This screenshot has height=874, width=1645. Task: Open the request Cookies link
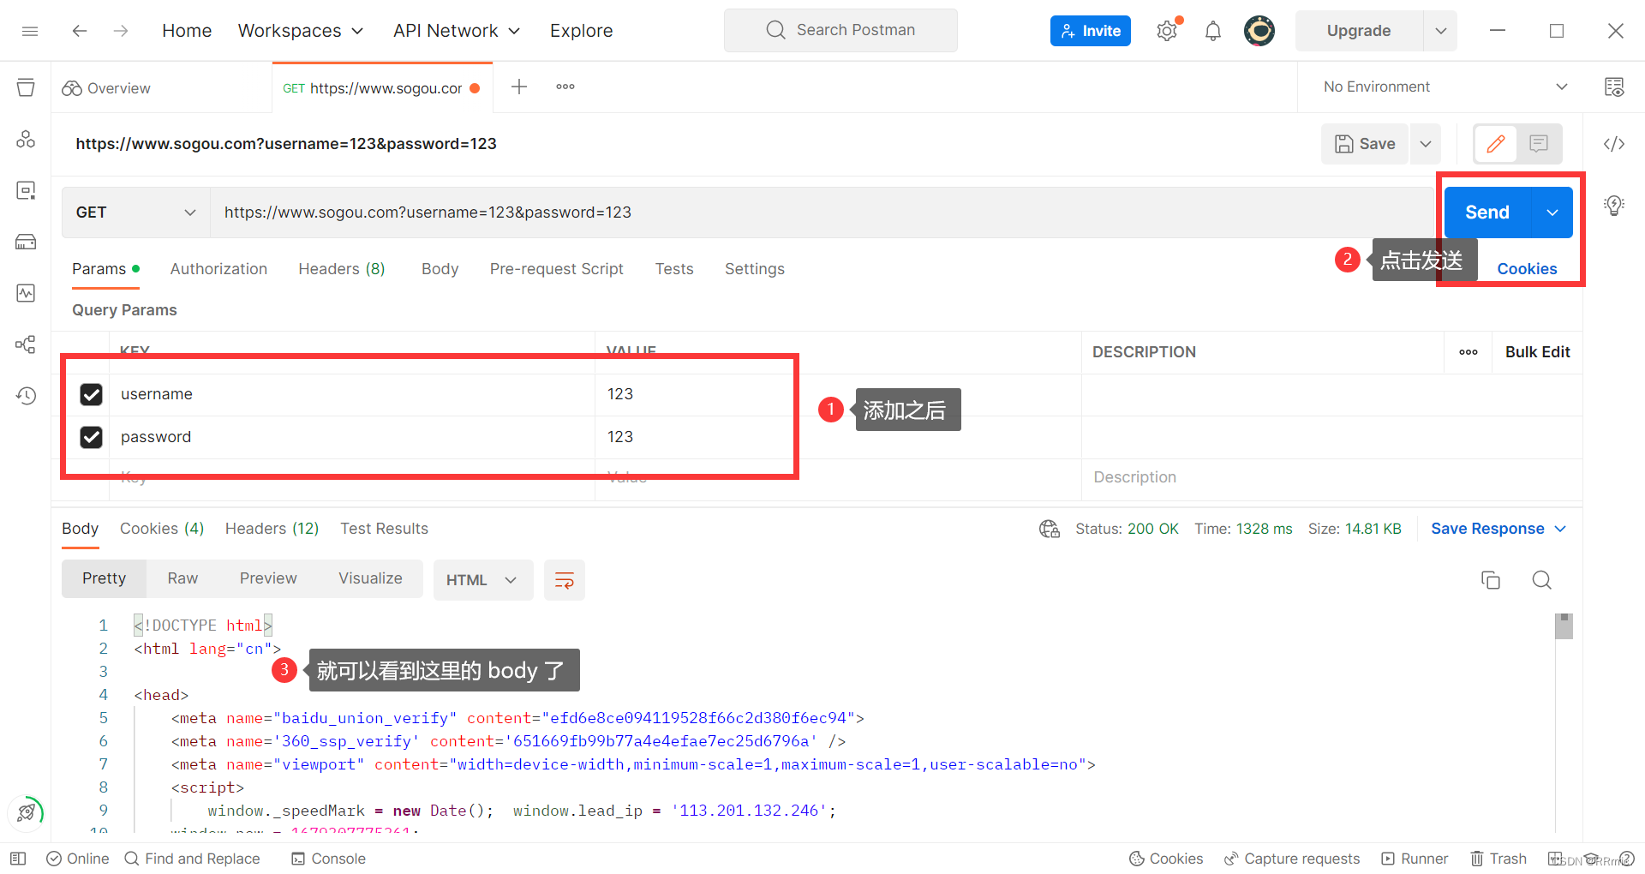[x=1527, y=269]
